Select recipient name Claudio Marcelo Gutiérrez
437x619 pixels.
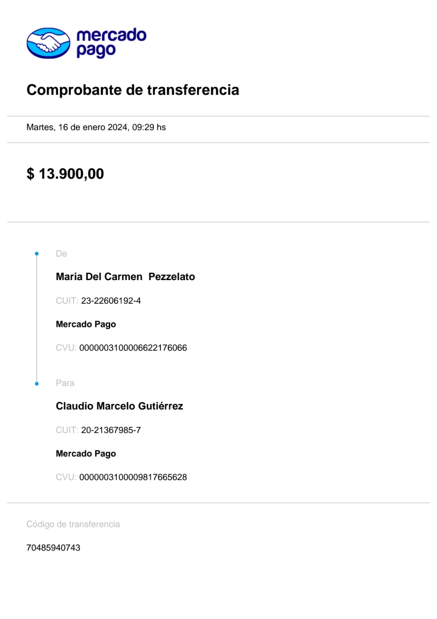tap(119, 406)
